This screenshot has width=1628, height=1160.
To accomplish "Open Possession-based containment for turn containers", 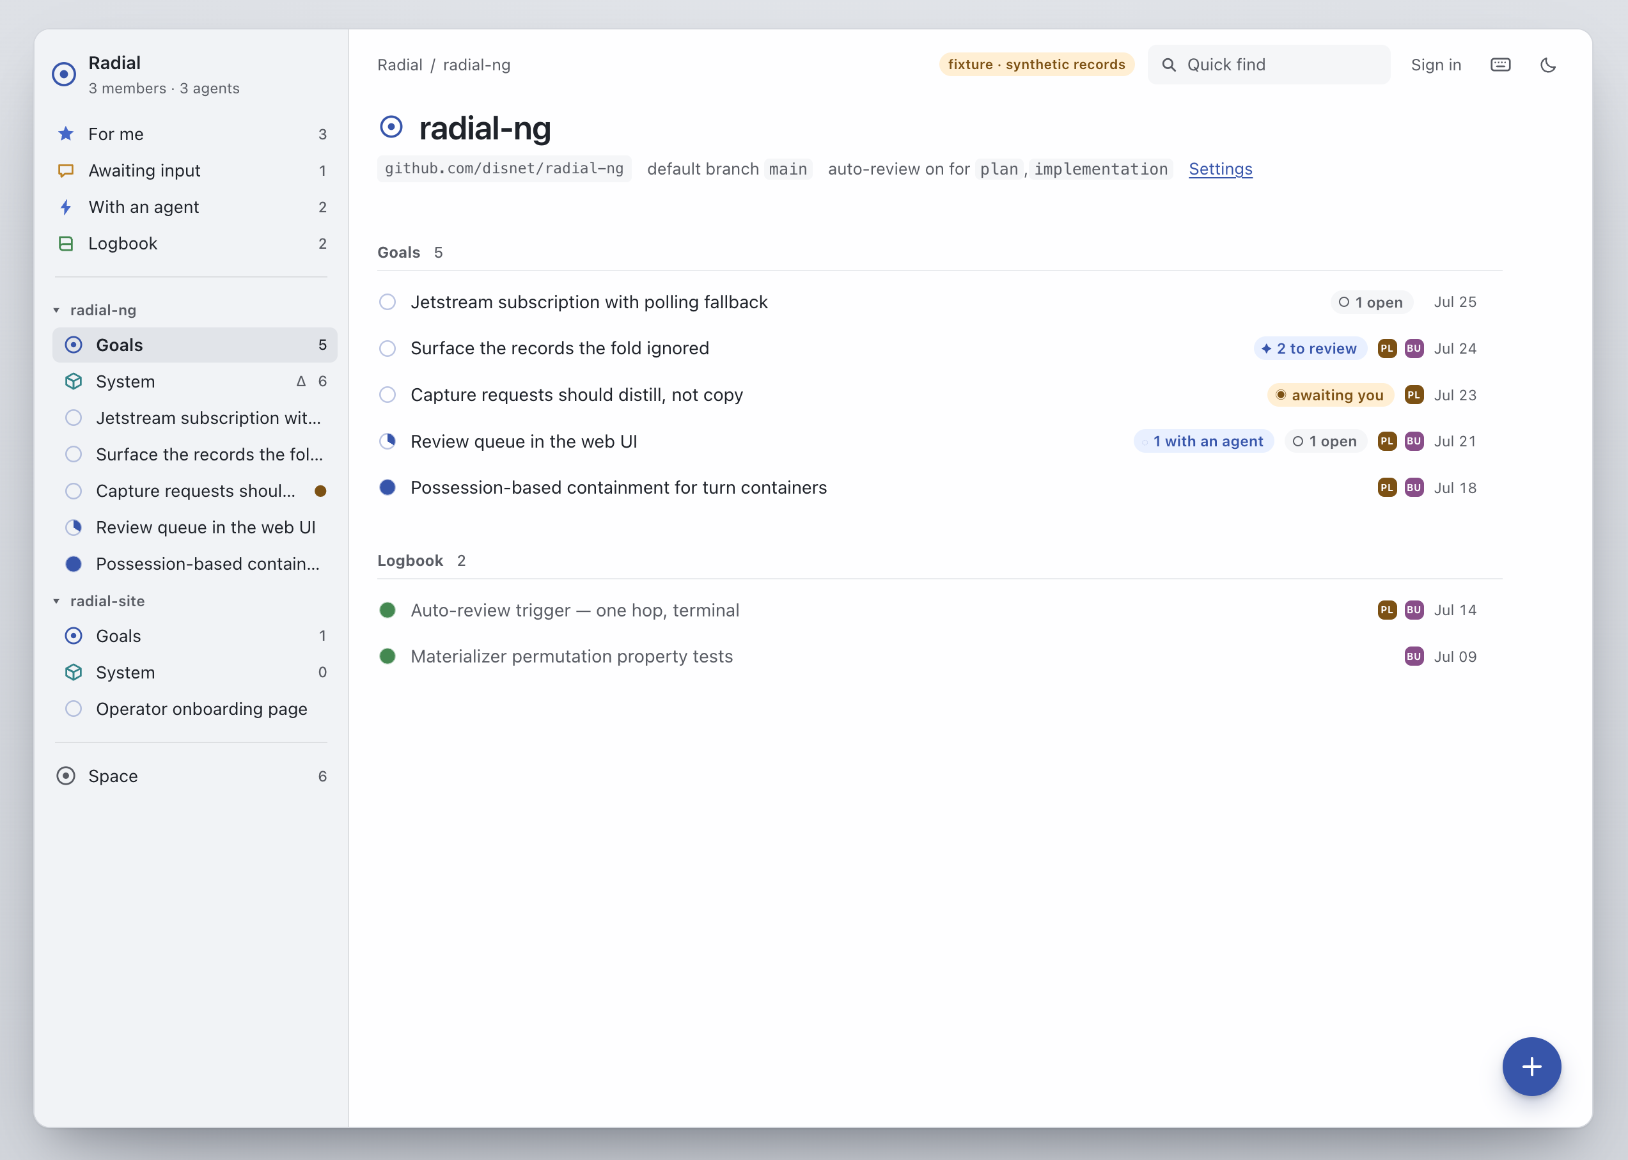I will [618, 488].
